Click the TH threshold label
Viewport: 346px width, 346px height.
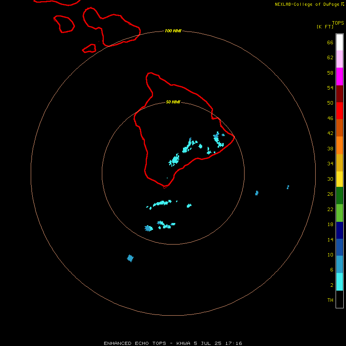(330, 300)
